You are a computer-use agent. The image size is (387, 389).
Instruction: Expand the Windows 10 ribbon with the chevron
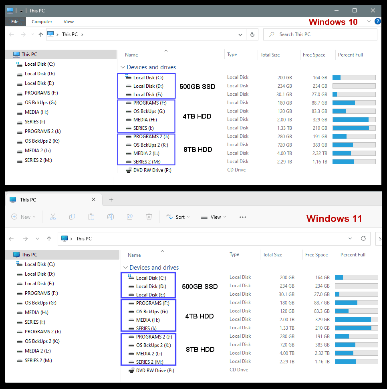[x=369, y=21]
